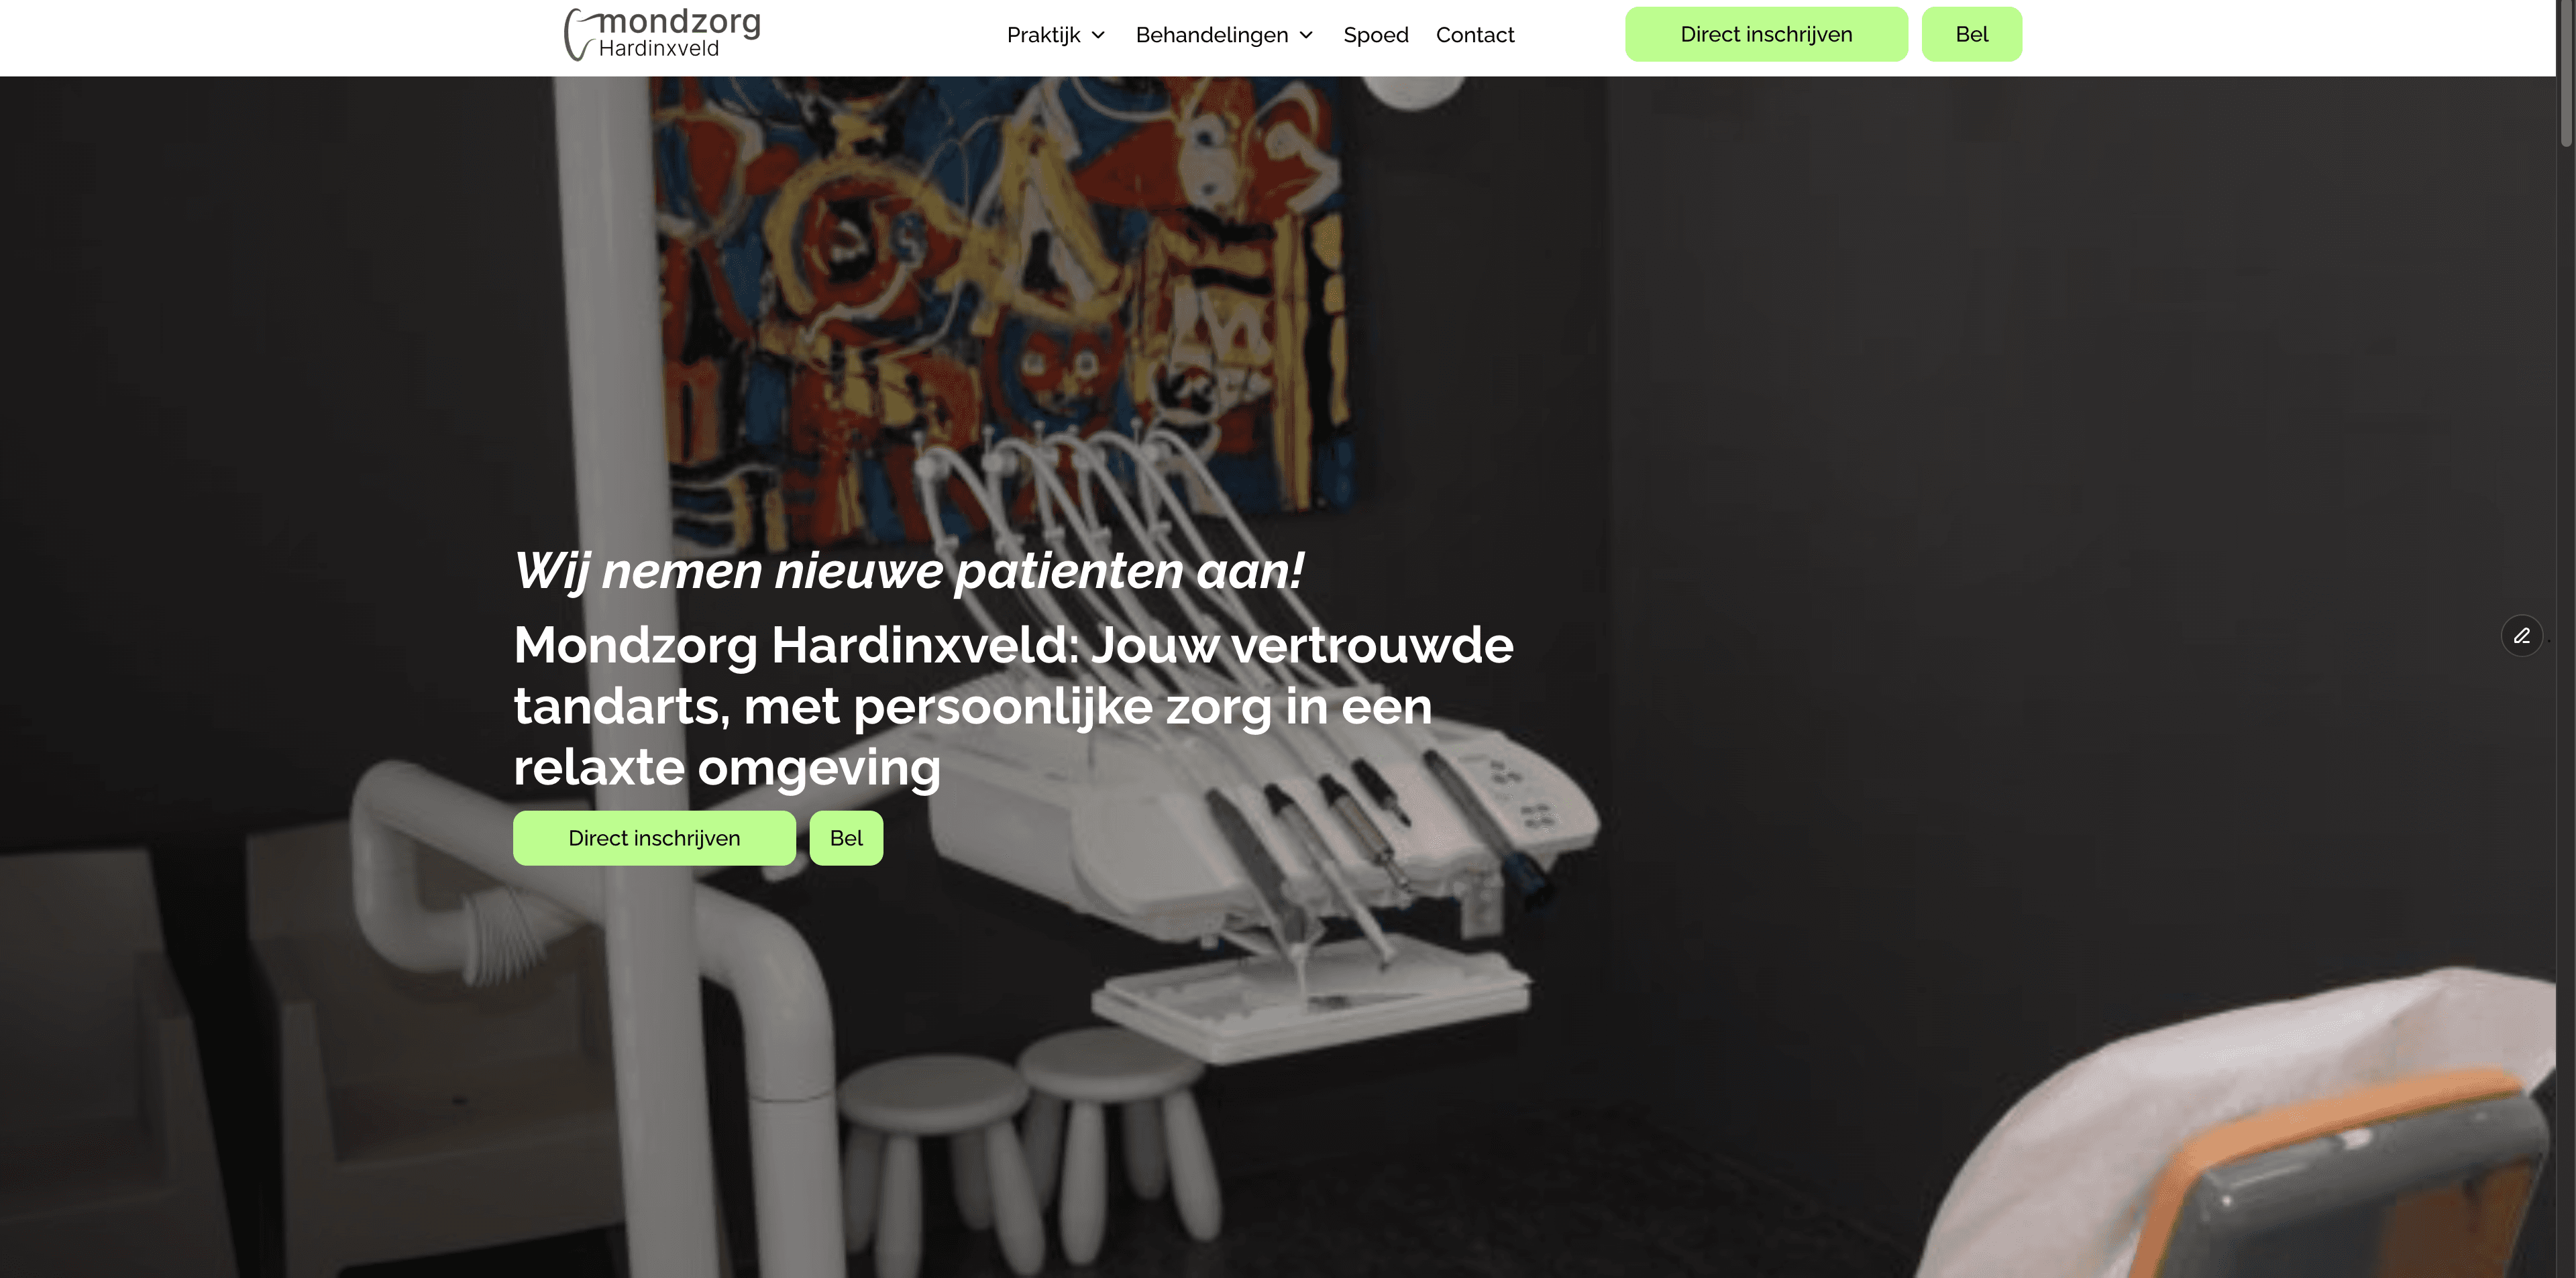The image size is (2576, 1278).
Task: Go to the Spoed page
Action: pyautogui.click(x=1375, y=35)
